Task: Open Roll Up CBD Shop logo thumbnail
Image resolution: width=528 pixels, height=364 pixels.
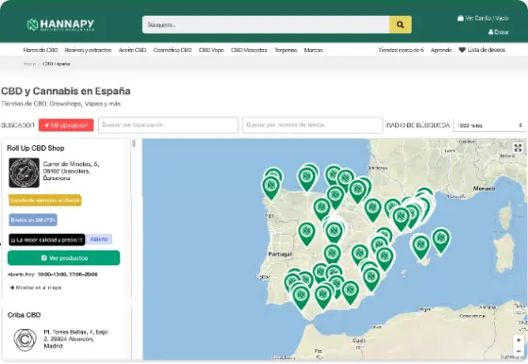Action: [24, 173]
